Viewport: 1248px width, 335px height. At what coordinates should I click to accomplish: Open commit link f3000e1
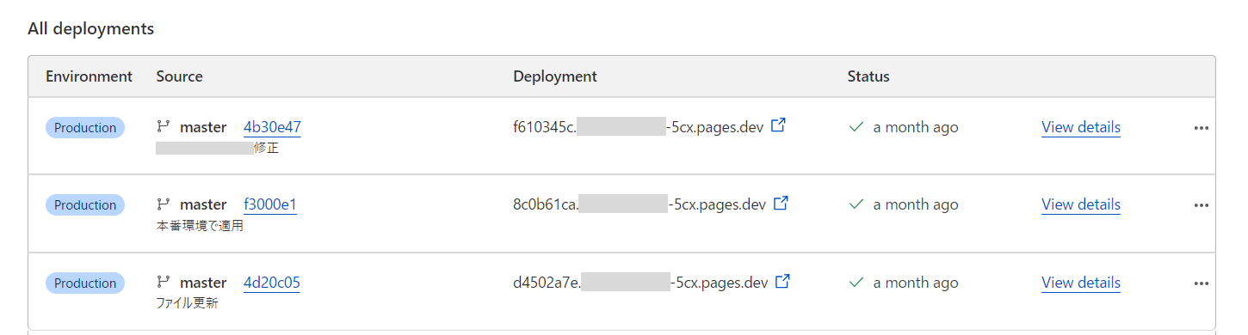(x=270, y=204)
